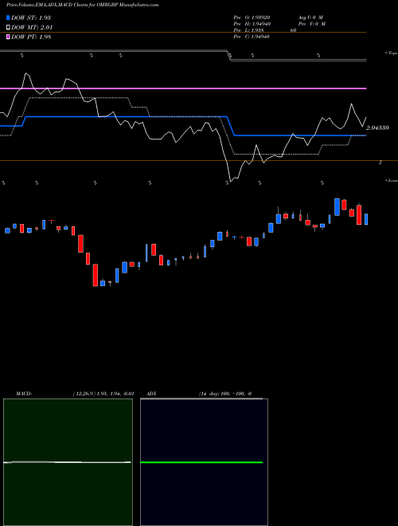The image size is (398, 526).
Task: Click the 'Pre O: 1.93920' value
Action: (252, 18)
